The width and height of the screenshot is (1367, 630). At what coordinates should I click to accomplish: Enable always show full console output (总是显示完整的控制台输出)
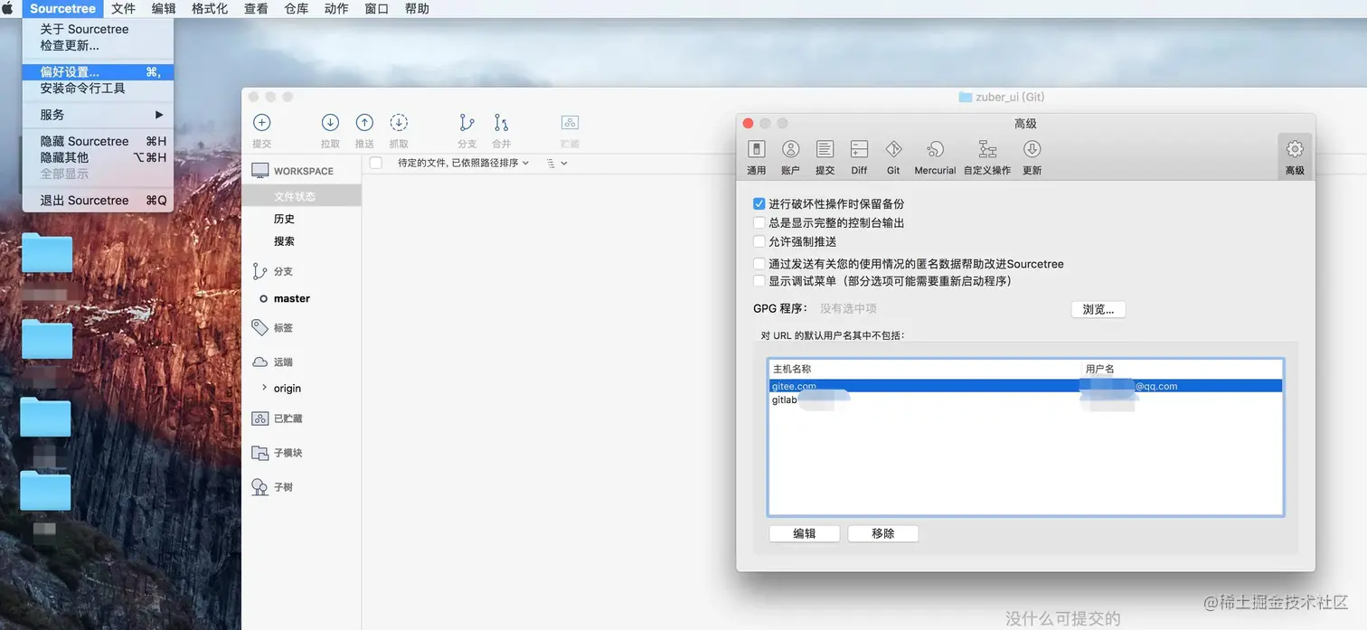coord(759,222)
